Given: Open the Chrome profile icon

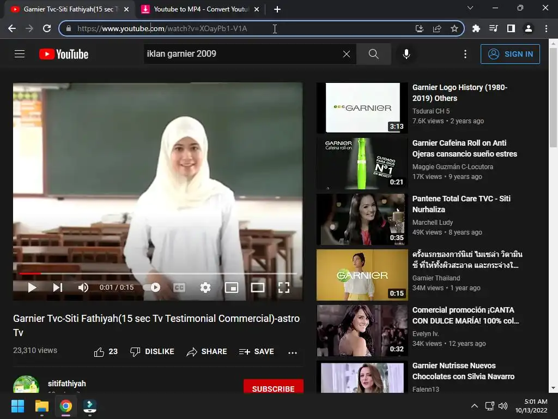Looking at the screenshot, I should pyautogui.click(x=529, y=28).
